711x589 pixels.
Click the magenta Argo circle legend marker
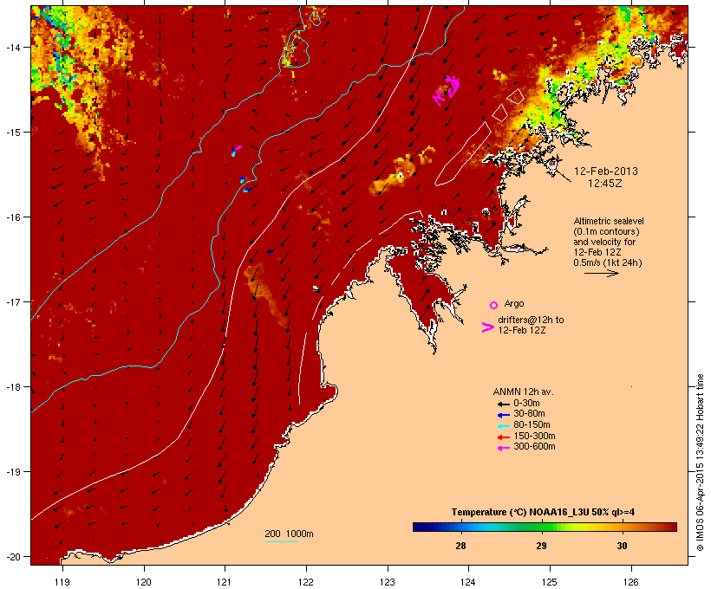click(x=494, y=305)
